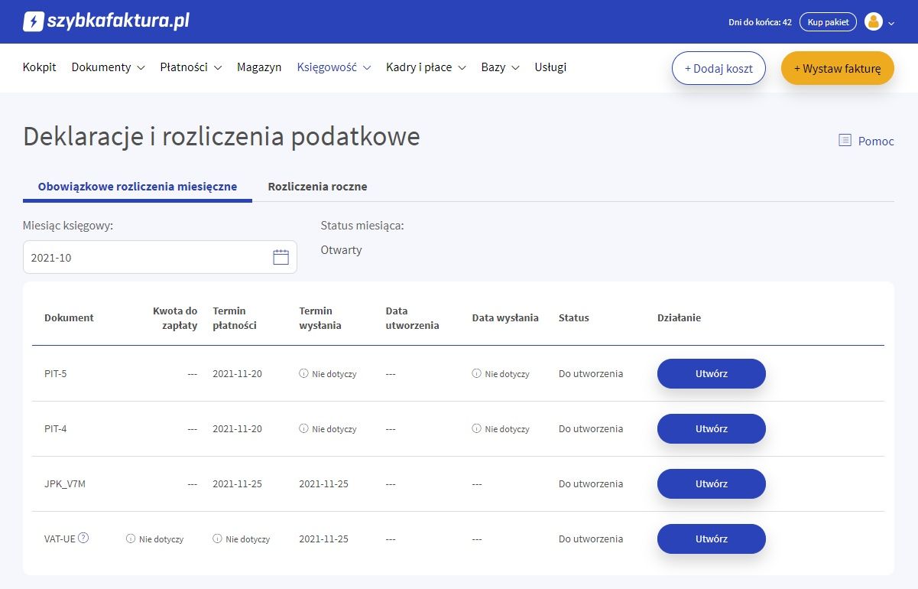
Task: Click the Pomoc document icon
Action: pyautogui.click(x=845, y=140)
